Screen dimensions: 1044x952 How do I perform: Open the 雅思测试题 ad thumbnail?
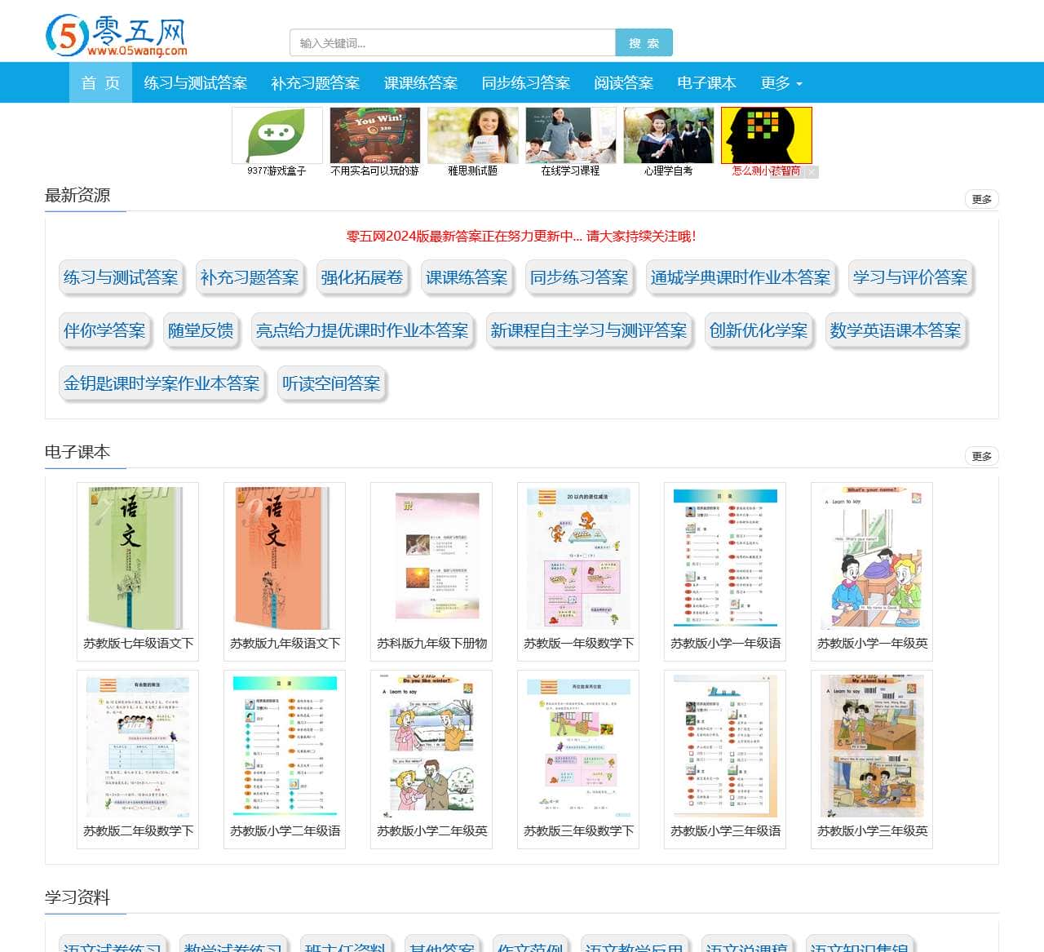[x=473, y=135]
